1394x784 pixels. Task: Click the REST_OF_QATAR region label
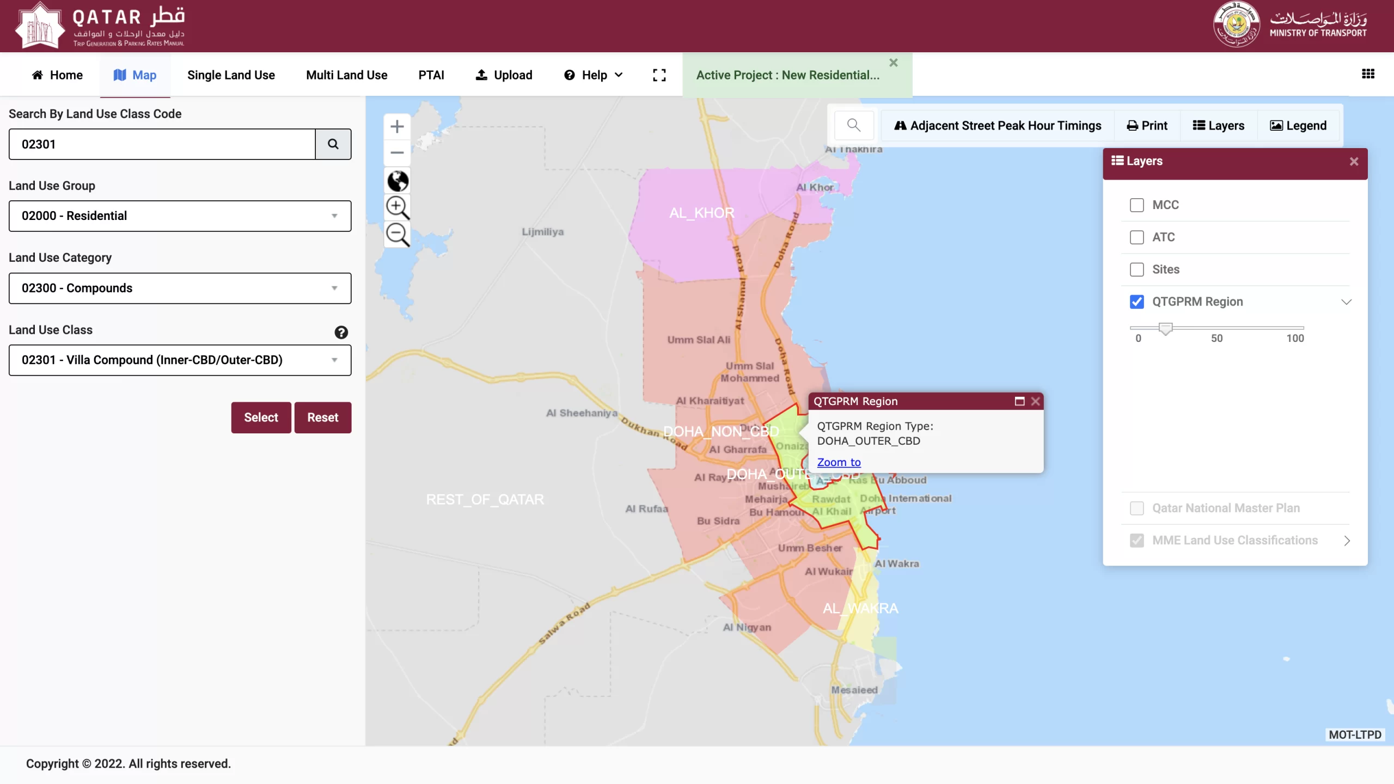coord(485,499)
